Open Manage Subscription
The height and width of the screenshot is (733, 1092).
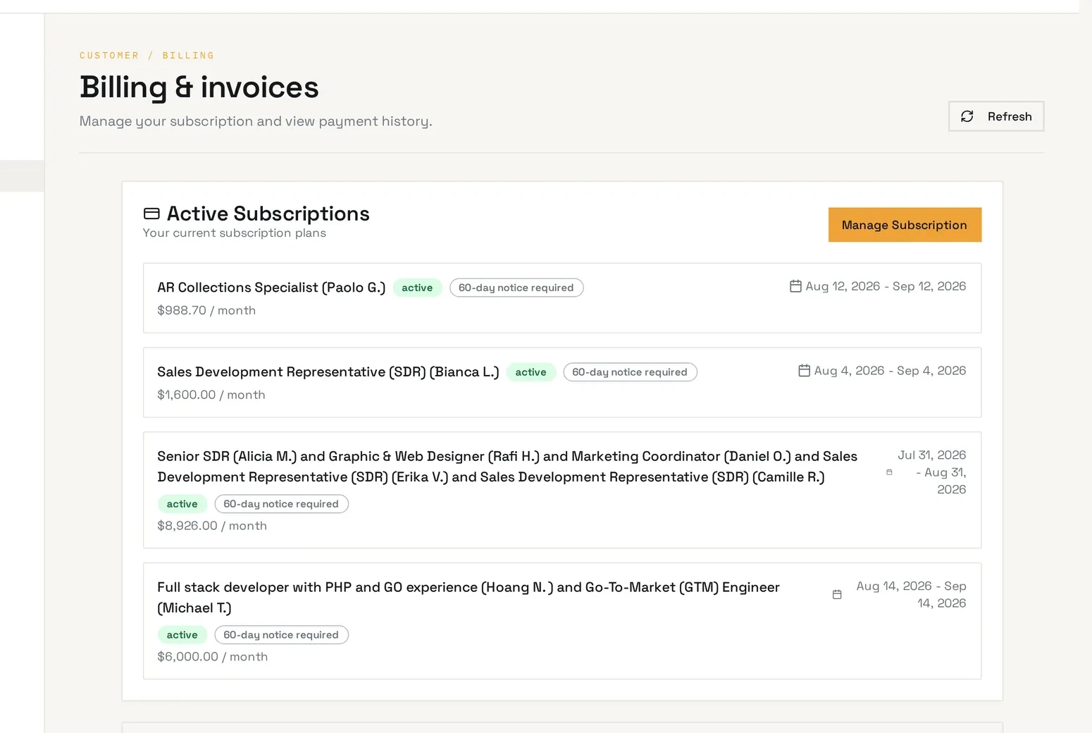pyautogui.click(x=905, y=225)
